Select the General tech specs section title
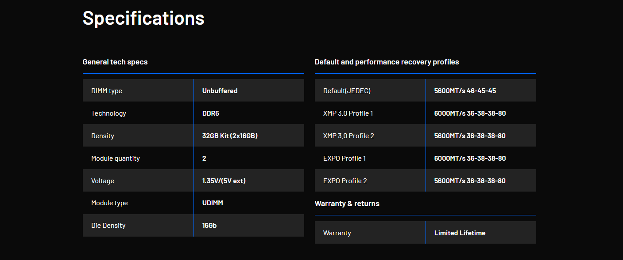623x260 pixels. [115, 62]
